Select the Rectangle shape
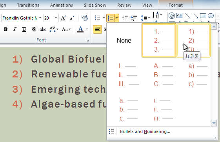 coord(203,16)
